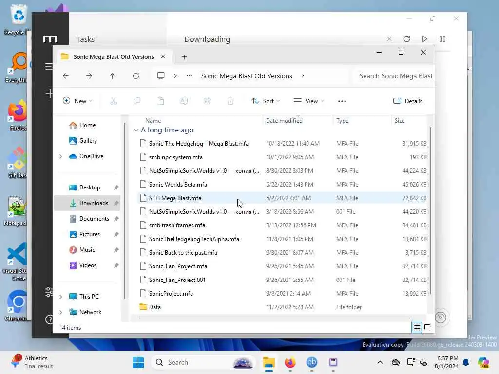Close the Sonic Mega Blast tab

(x=163, y=56)
